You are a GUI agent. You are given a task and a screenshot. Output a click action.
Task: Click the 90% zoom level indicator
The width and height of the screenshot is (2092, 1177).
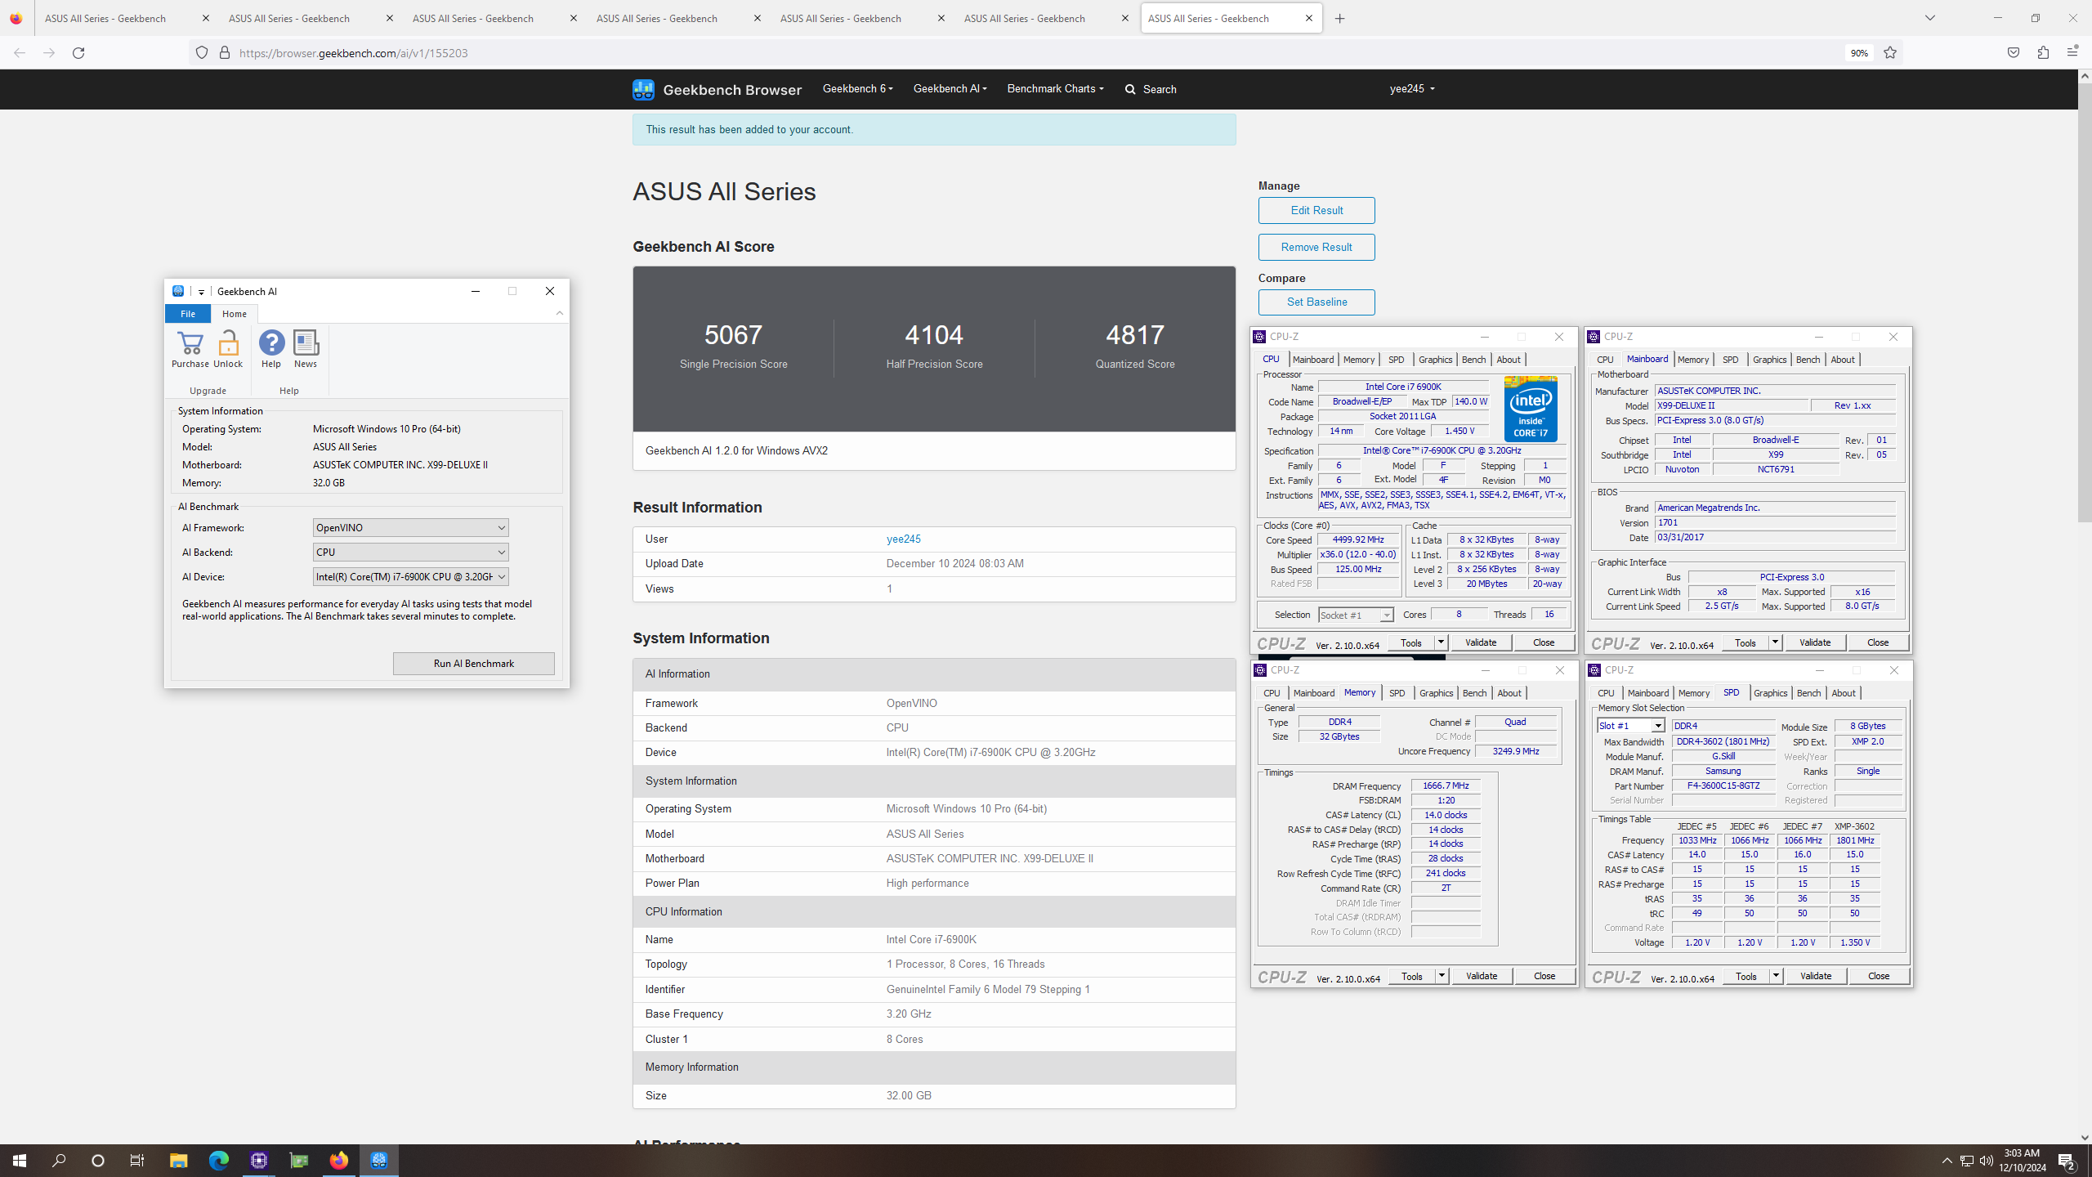(x=1859, y=53)
